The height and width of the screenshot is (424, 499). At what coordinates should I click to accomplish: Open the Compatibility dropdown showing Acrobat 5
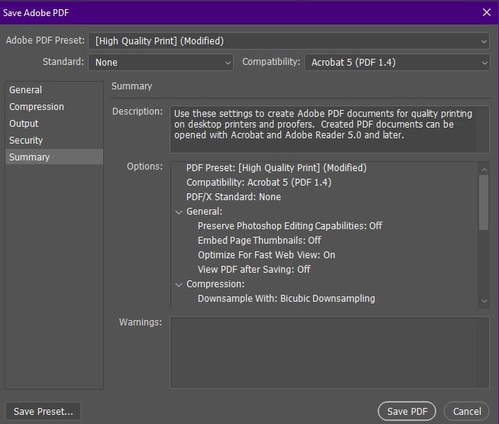tap(397, 63)
